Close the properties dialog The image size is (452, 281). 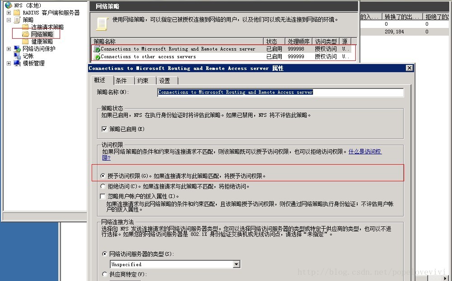tap(409, 68)
